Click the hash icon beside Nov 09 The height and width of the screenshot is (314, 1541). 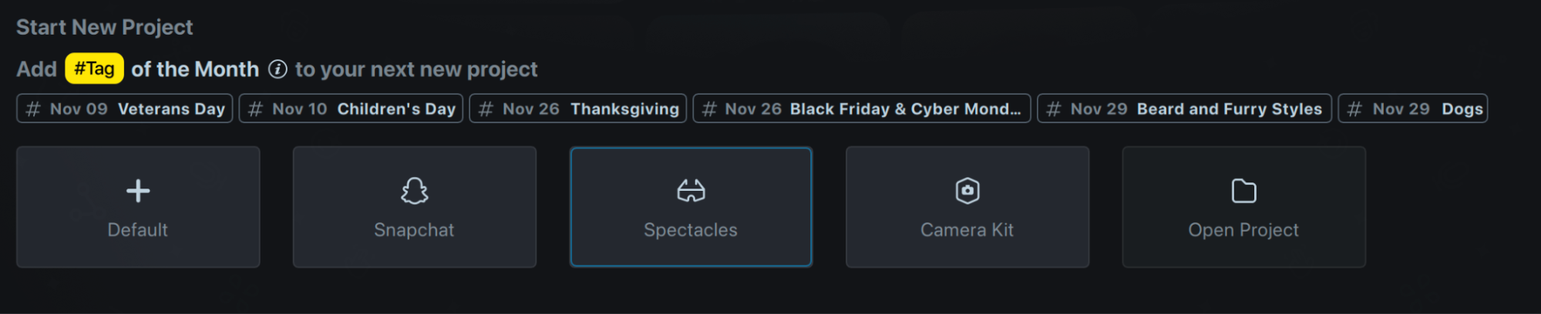(x=32, y=109)
